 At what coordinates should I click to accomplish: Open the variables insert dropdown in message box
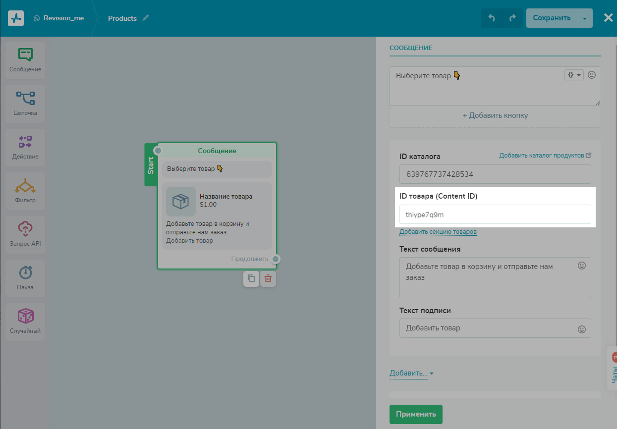tap(574, 75)
